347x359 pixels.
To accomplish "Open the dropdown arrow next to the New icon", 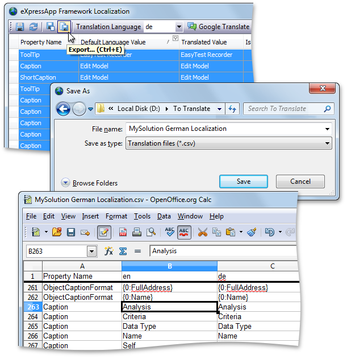I will 46,232.
